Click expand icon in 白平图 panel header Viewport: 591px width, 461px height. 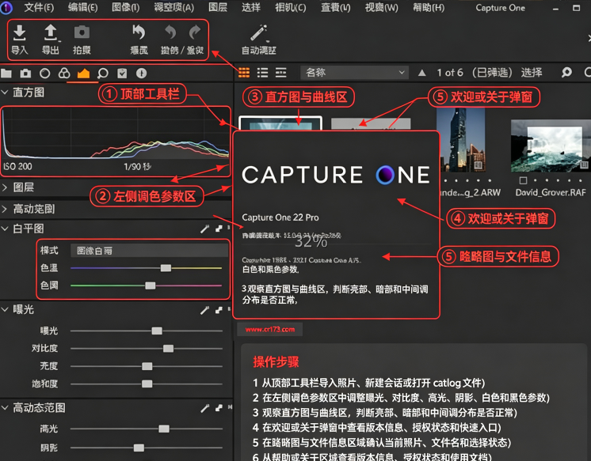219,229
